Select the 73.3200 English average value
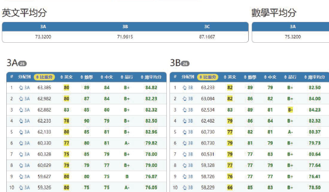 (x=43, y=37)
